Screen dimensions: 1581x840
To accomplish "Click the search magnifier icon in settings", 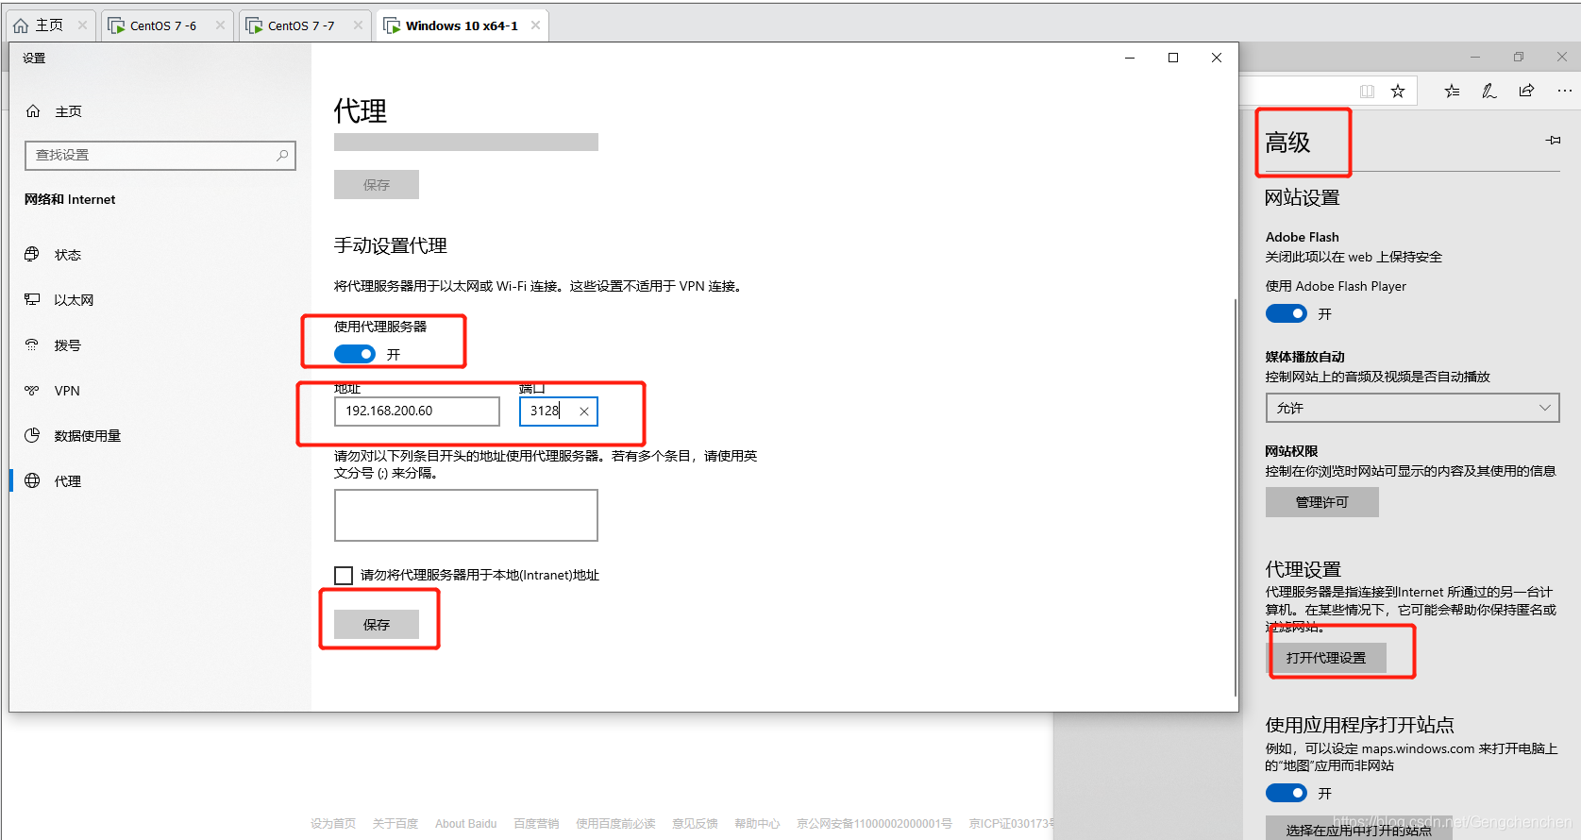I will click(281, 156).
